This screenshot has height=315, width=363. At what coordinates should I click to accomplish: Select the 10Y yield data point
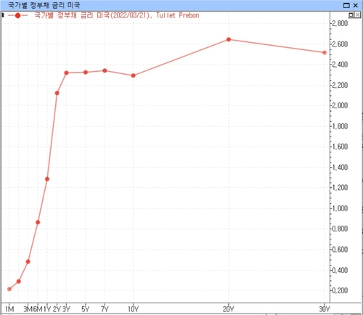(x=133, y=75)
